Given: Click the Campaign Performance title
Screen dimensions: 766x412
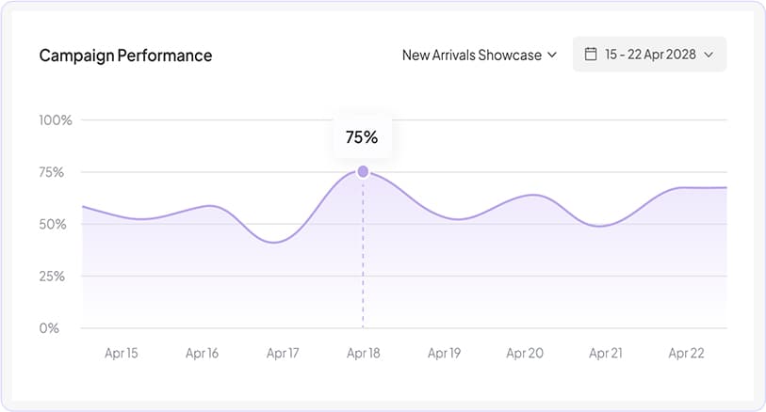Looking at the screenshot, I should 125,55.
